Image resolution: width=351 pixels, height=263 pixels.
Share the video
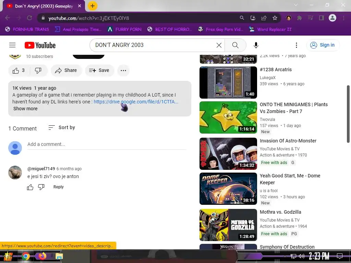pyautogui.click(x=66, y=71)
